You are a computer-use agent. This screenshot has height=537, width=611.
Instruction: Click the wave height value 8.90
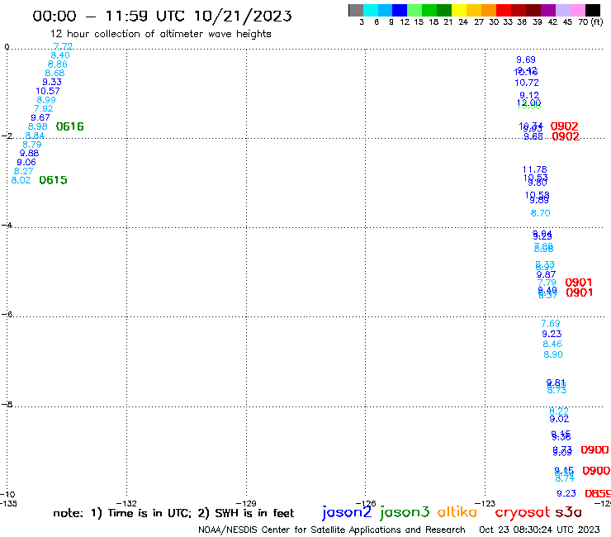pos(553,354)
